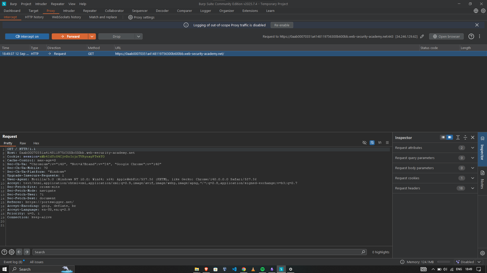
Task: Open Spotify from the taskbar
Action: [263, 269]
